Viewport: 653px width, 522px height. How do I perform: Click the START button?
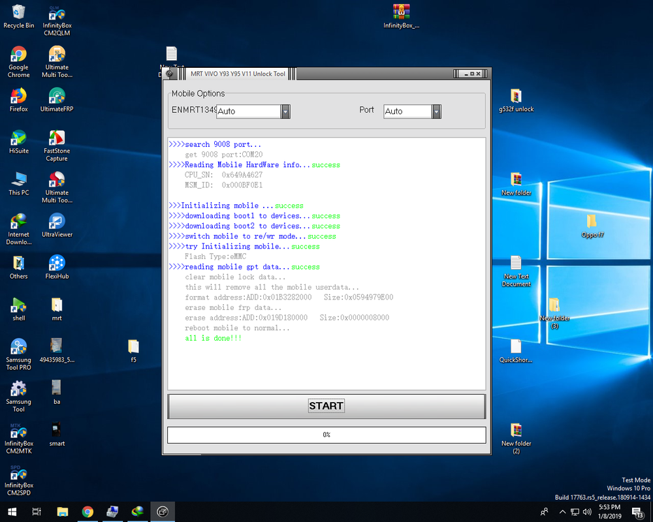pos(326,406)
